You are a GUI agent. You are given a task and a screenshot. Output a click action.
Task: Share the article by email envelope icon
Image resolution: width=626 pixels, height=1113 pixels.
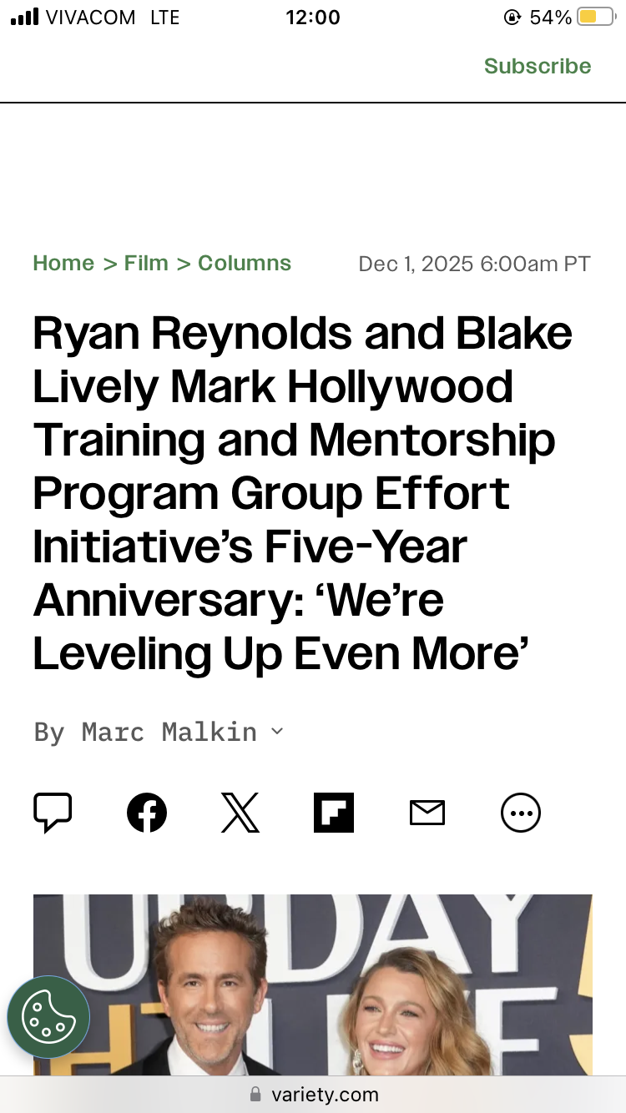pos(427,813)
